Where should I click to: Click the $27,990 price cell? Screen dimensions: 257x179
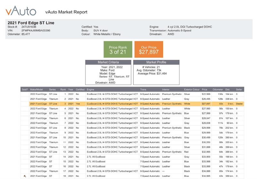point(206,108)
